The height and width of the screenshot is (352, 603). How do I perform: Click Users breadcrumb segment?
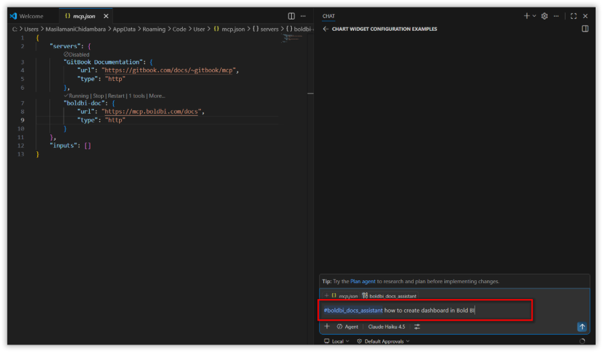click(x=31, y=29)
